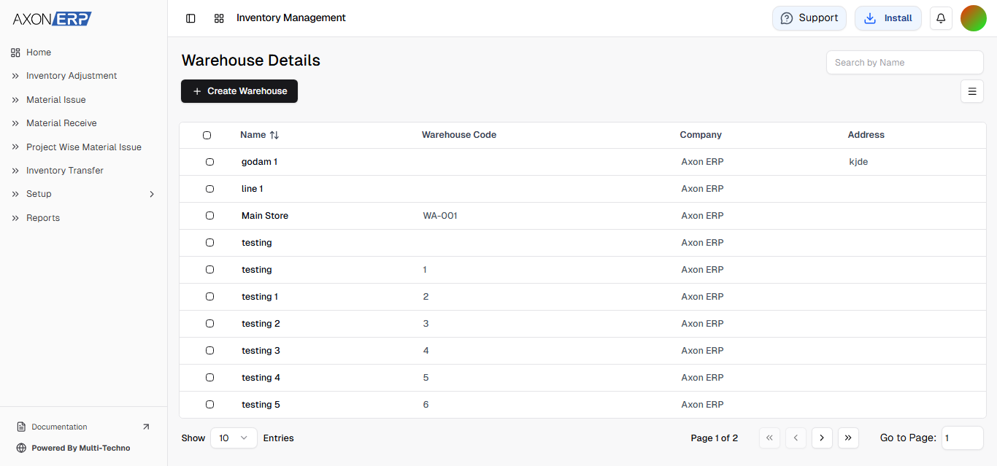Open Inventory Transfer menu item
The width and height of the screenshot is (997, 466).
tap(65, 171)
